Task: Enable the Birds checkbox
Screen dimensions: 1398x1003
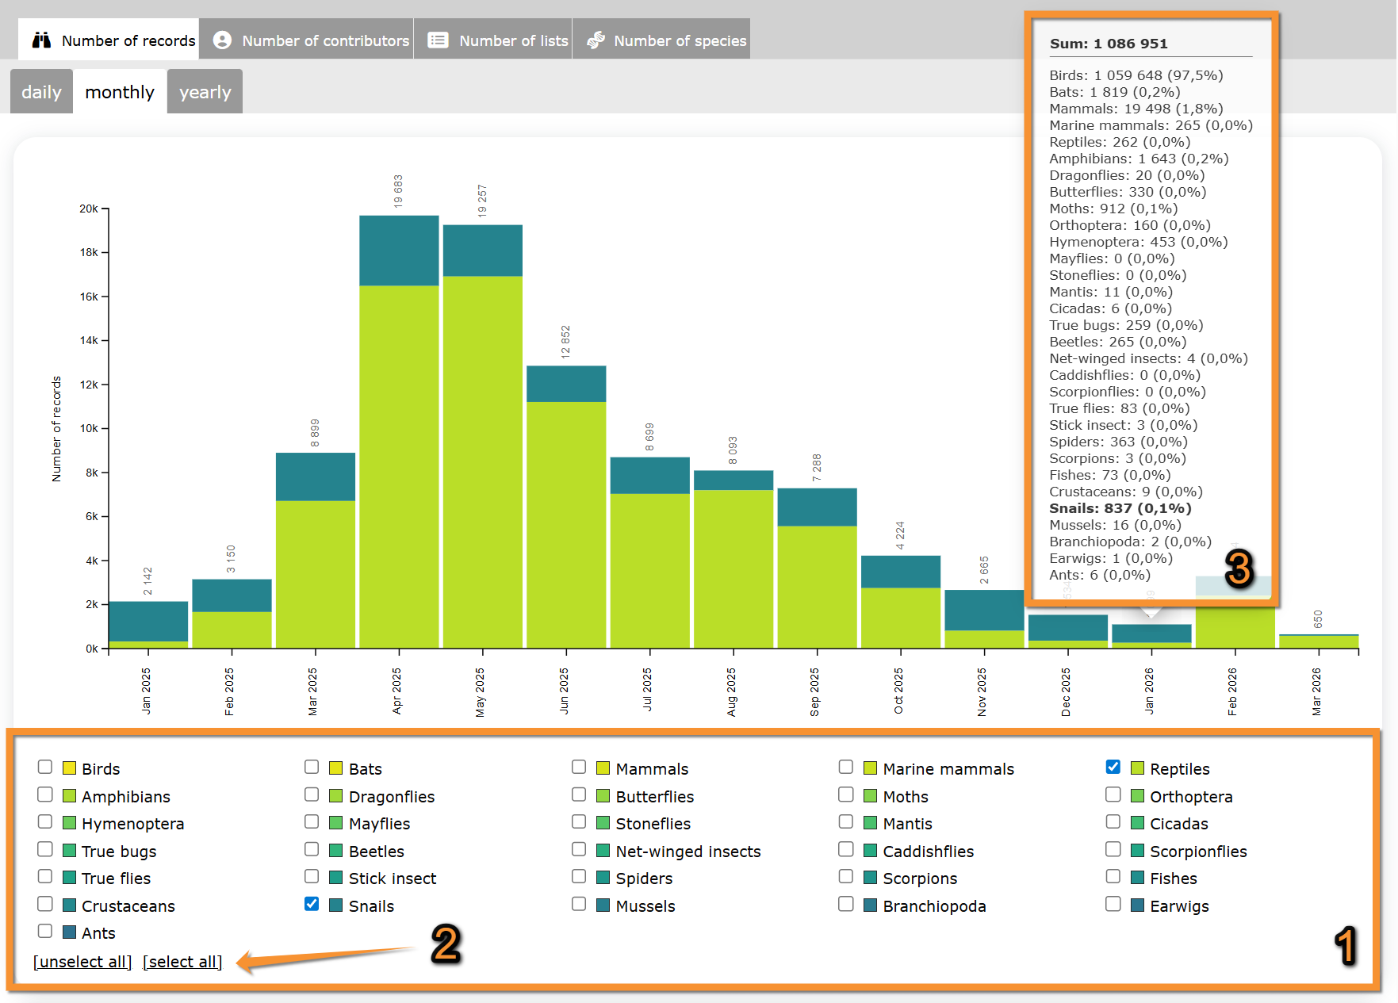Action: point(45,768)
